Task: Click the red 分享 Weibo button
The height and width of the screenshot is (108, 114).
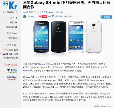Action: point(44,16)
